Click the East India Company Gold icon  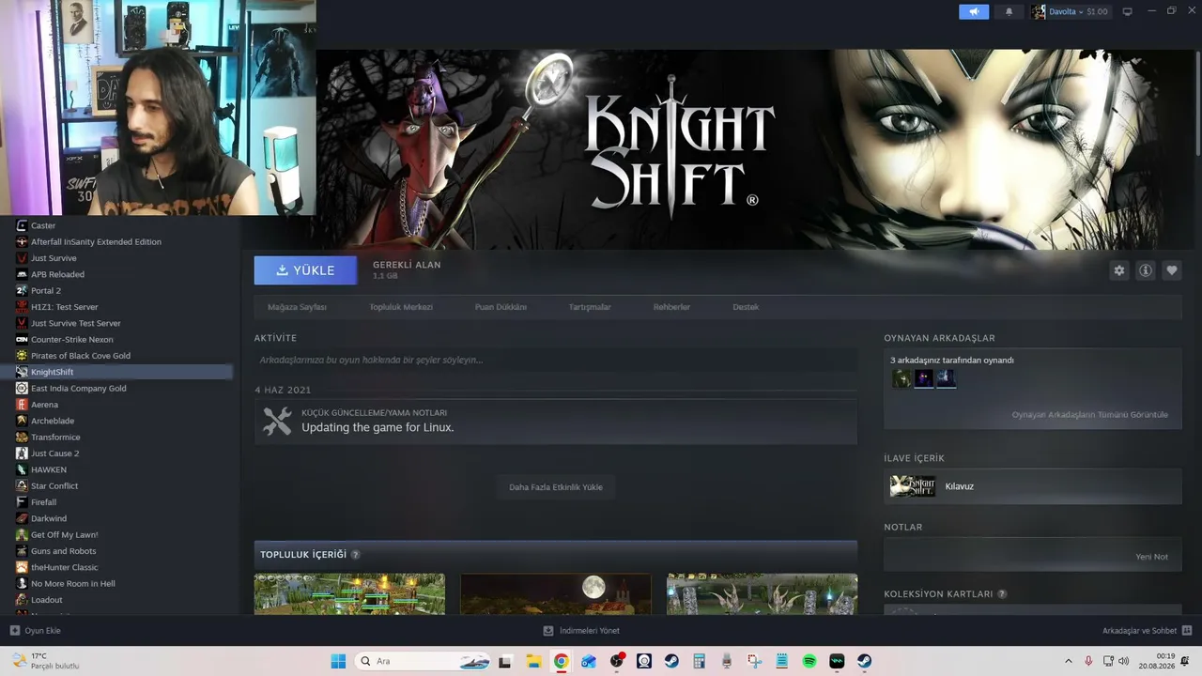point(22,389)
